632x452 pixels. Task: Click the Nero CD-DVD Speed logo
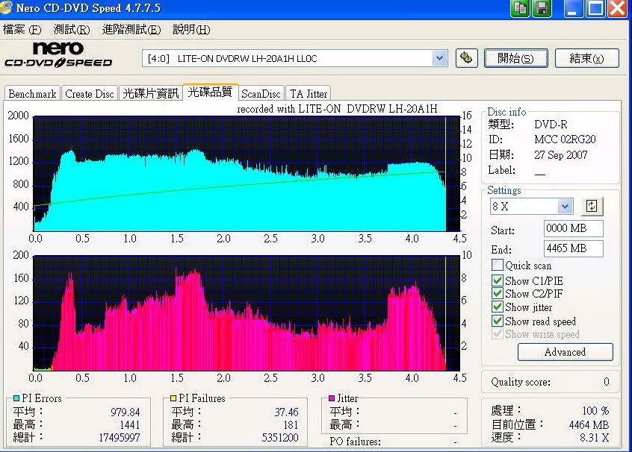58,55
